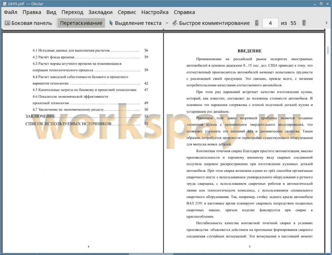The width and height of the screenshot is (332, 255).
Task: Click '4.5 Капитальные затраты' contents entry
Action: pyautogui.click(x=84, y=90)
